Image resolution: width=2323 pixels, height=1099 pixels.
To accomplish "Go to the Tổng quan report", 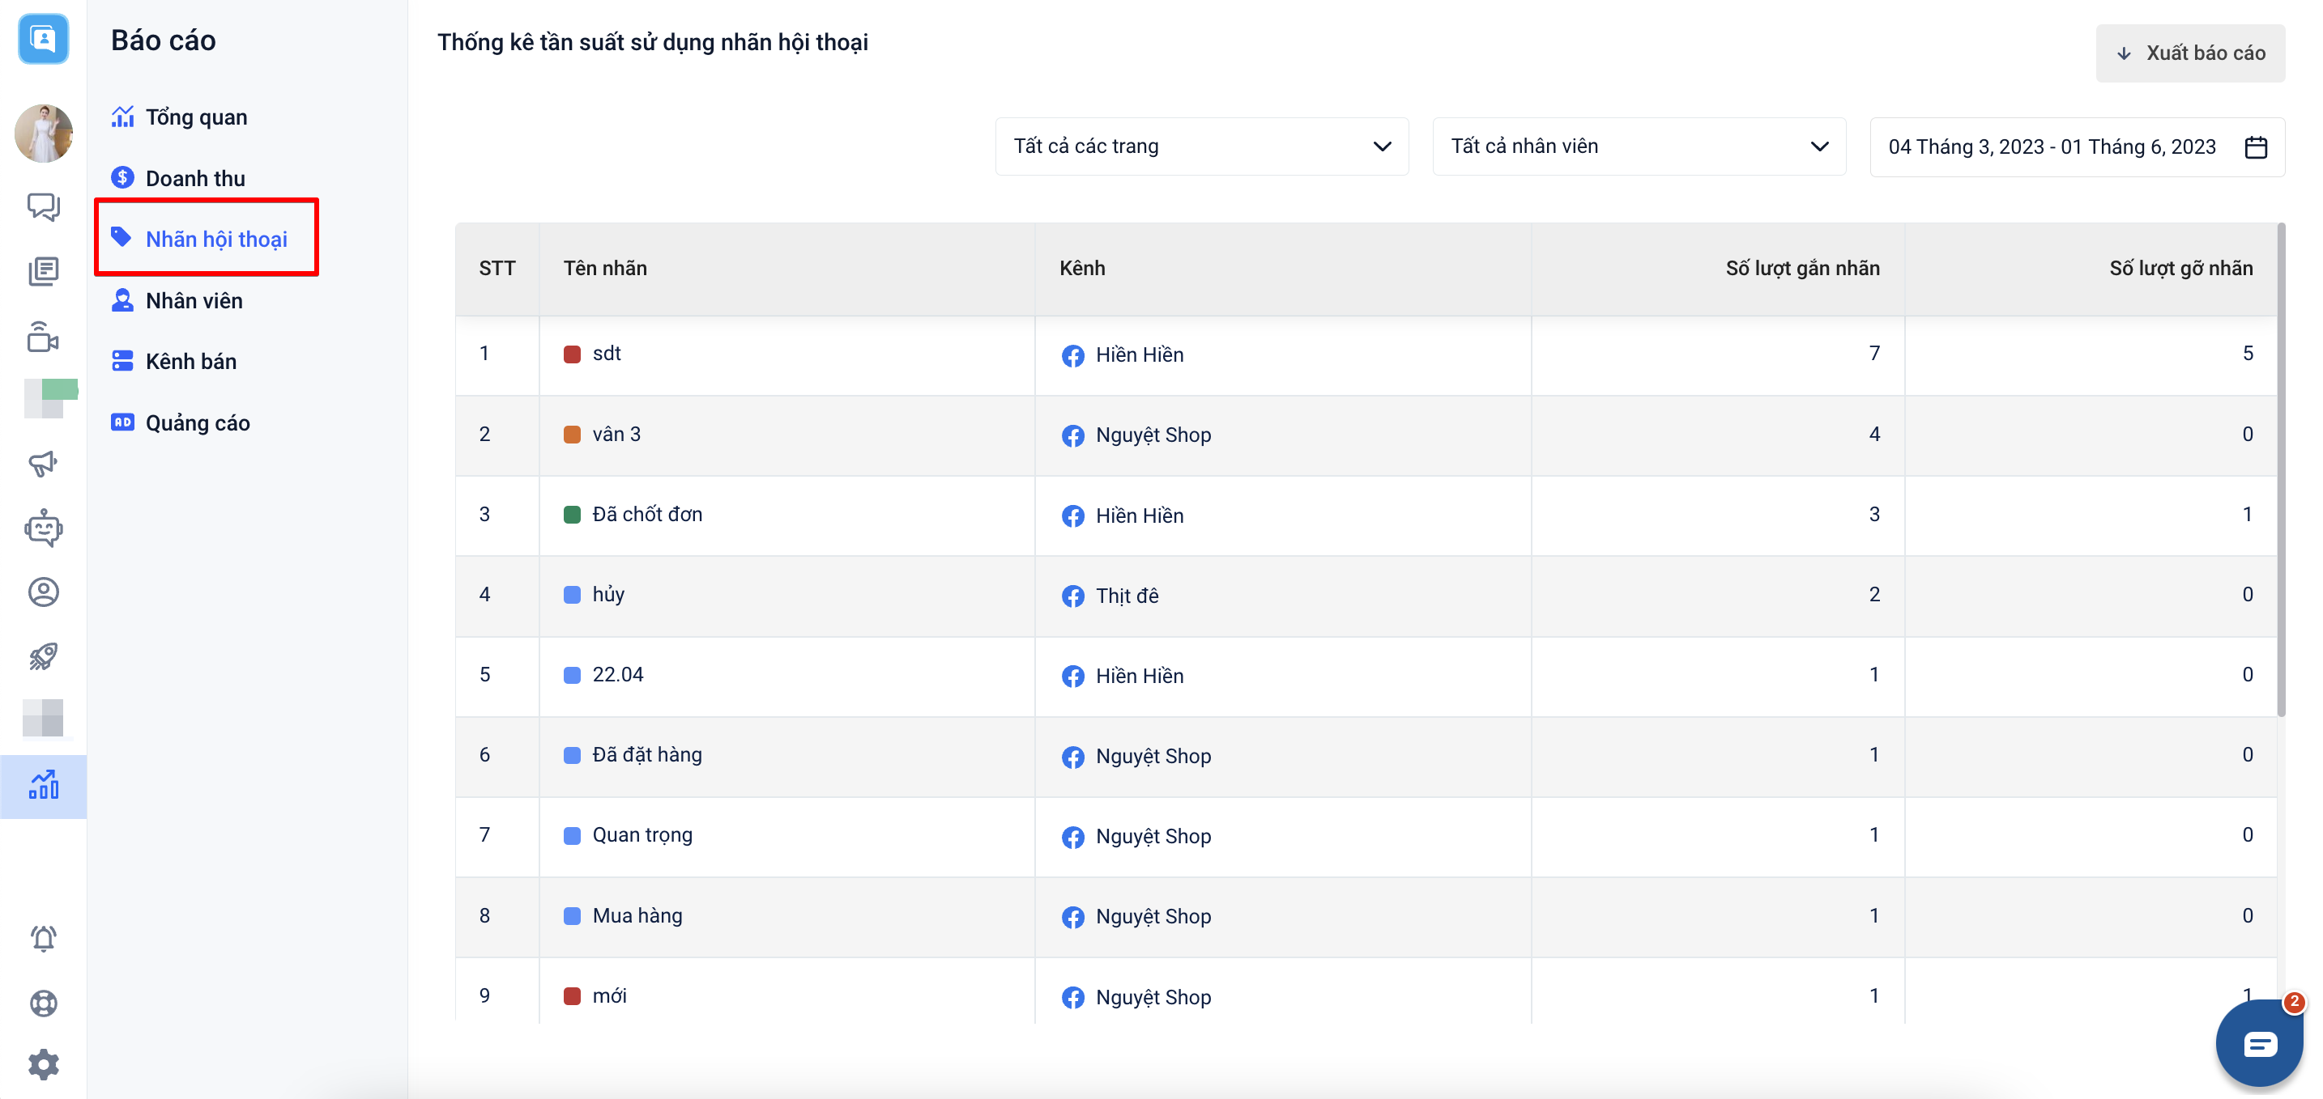I will pos(196,117).
